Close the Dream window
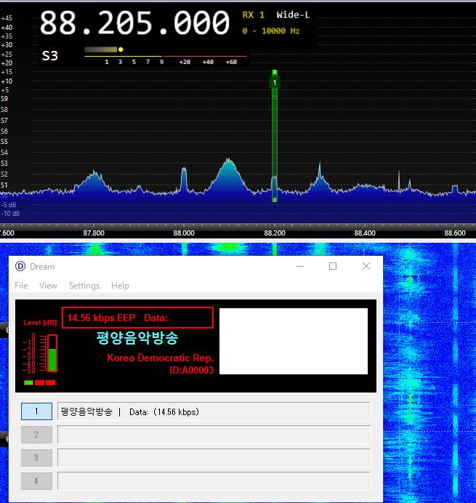This screenshot has width=476, height=503. click(x=366, y=266)
